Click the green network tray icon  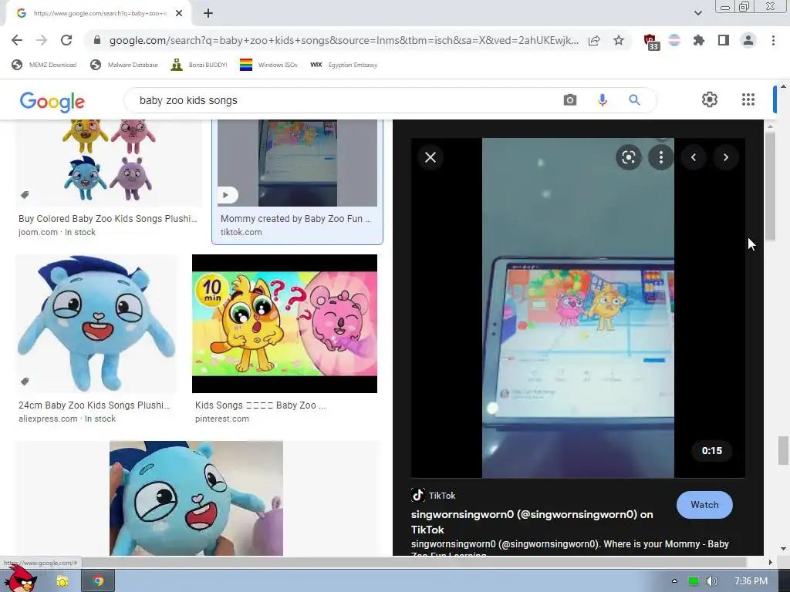[x=694, y=581]
